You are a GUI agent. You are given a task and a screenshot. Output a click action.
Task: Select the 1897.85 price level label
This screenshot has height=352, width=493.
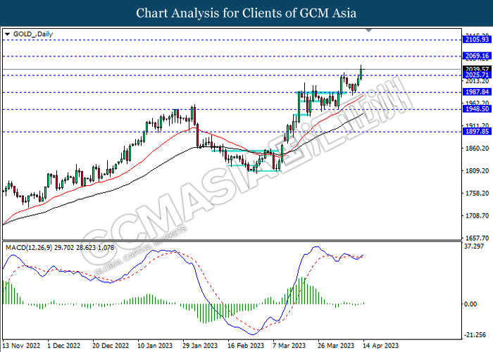click(x=477, y=131)
